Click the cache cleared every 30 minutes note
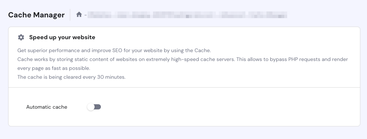The image size is (367, 139). coord(71,77)
